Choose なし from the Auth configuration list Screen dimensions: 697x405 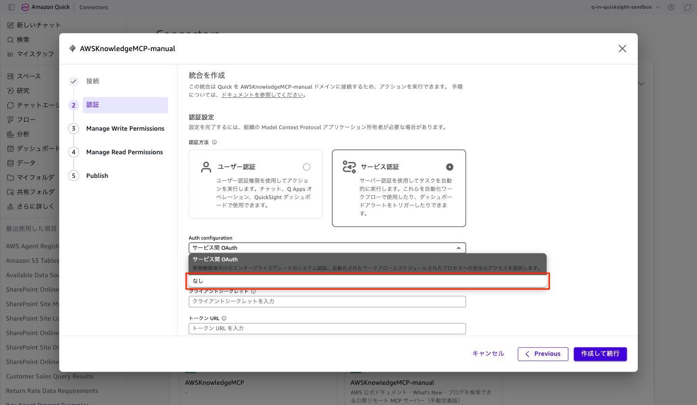(x=367, y=281)
